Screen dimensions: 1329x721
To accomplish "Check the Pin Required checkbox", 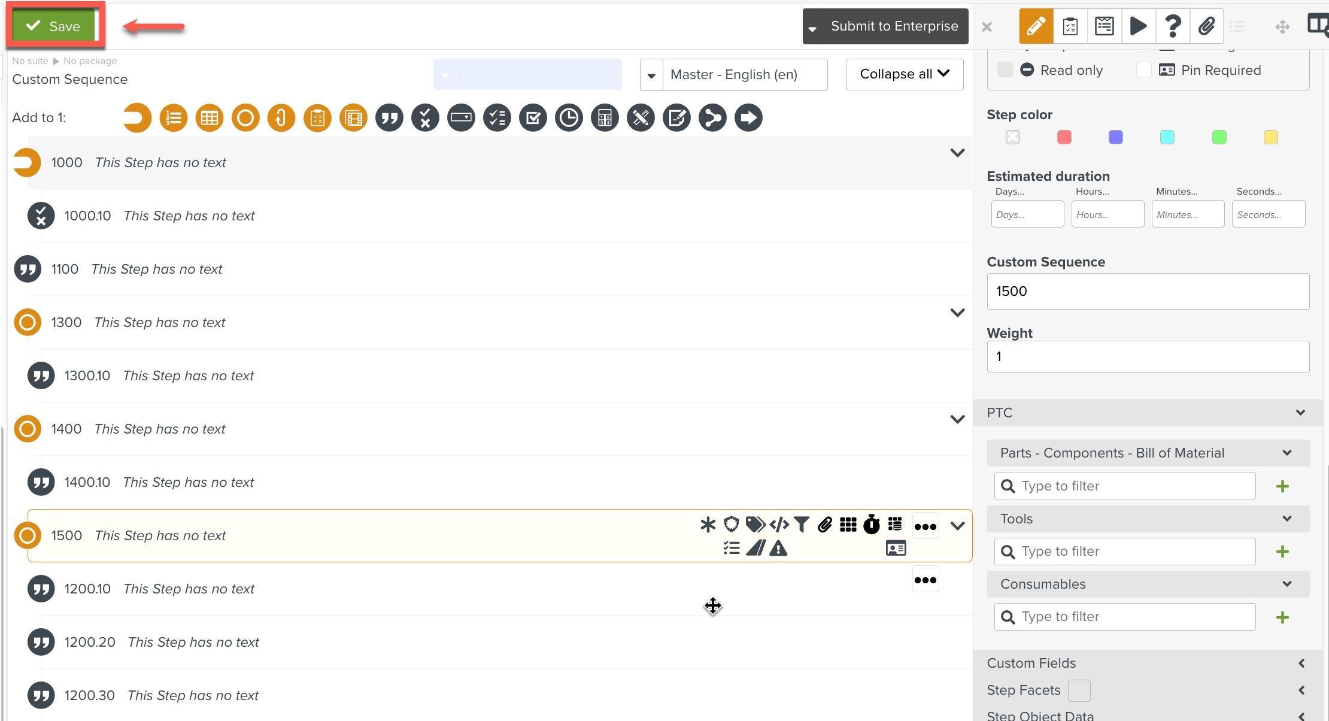I will 1143,70.
